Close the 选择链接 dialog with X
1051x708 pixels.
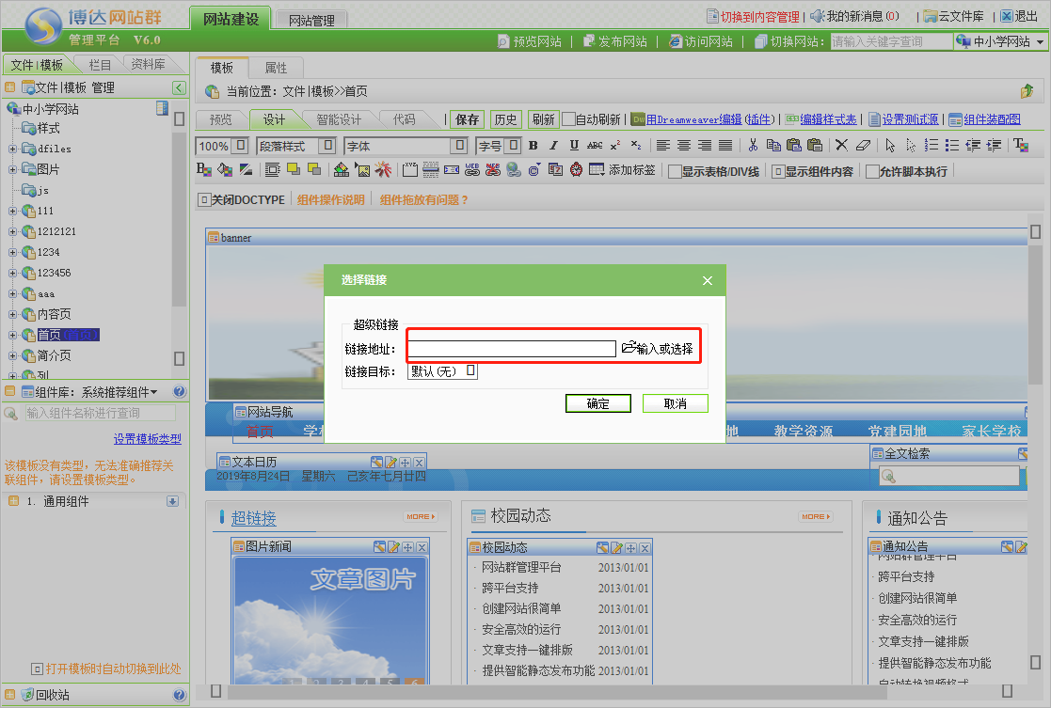708,280
